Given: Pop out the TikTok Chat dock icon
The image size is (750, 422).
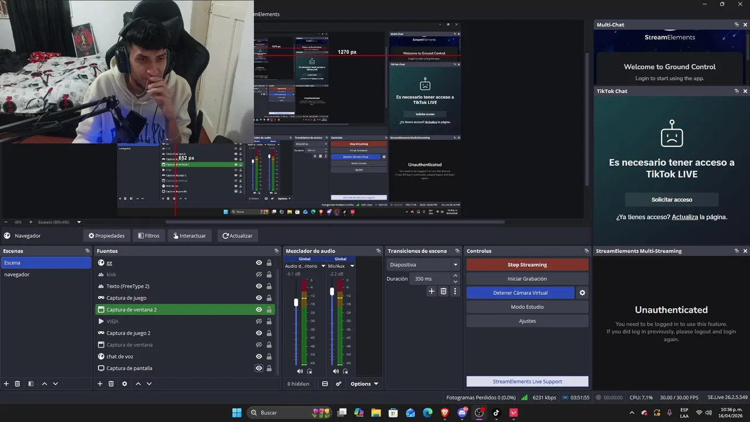Looking at the screenshot, I should click(x=737, y=91).
